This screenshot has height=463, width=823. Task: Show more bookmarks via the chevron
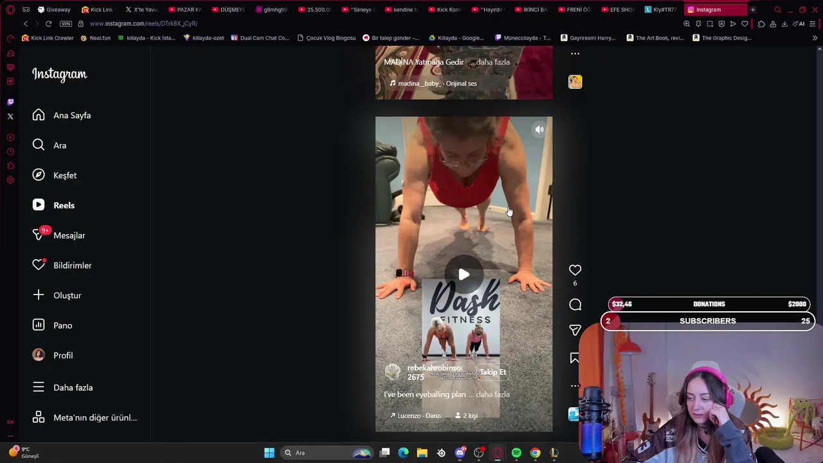click(x=815, y=38)
